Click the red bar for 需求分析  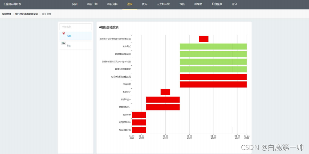[139, 115]
